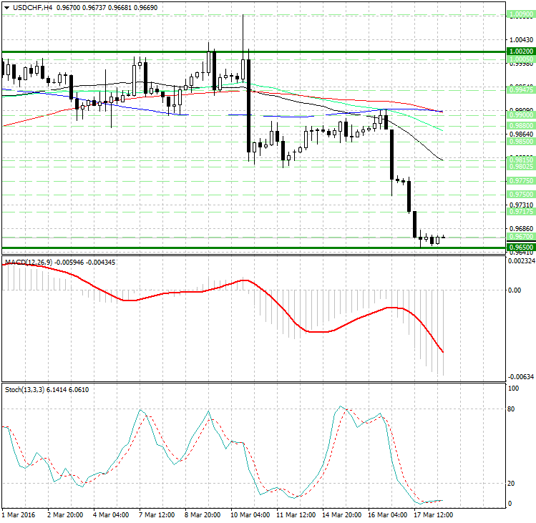
Task: Click the Stochastic 80 level scale label
Action: point(512,410)
